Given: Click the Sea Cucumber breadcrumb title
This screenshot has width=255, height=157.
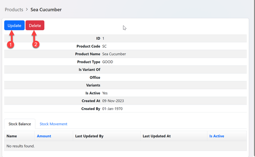Looking at the screenshot, I should tap(46, 10).
